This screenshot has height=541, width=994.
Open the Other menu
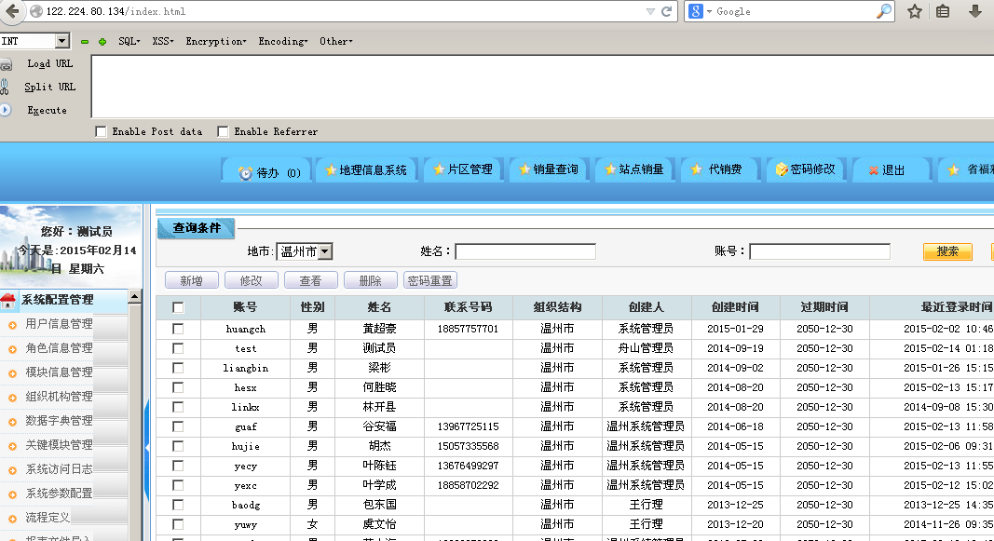pos(335,41)
